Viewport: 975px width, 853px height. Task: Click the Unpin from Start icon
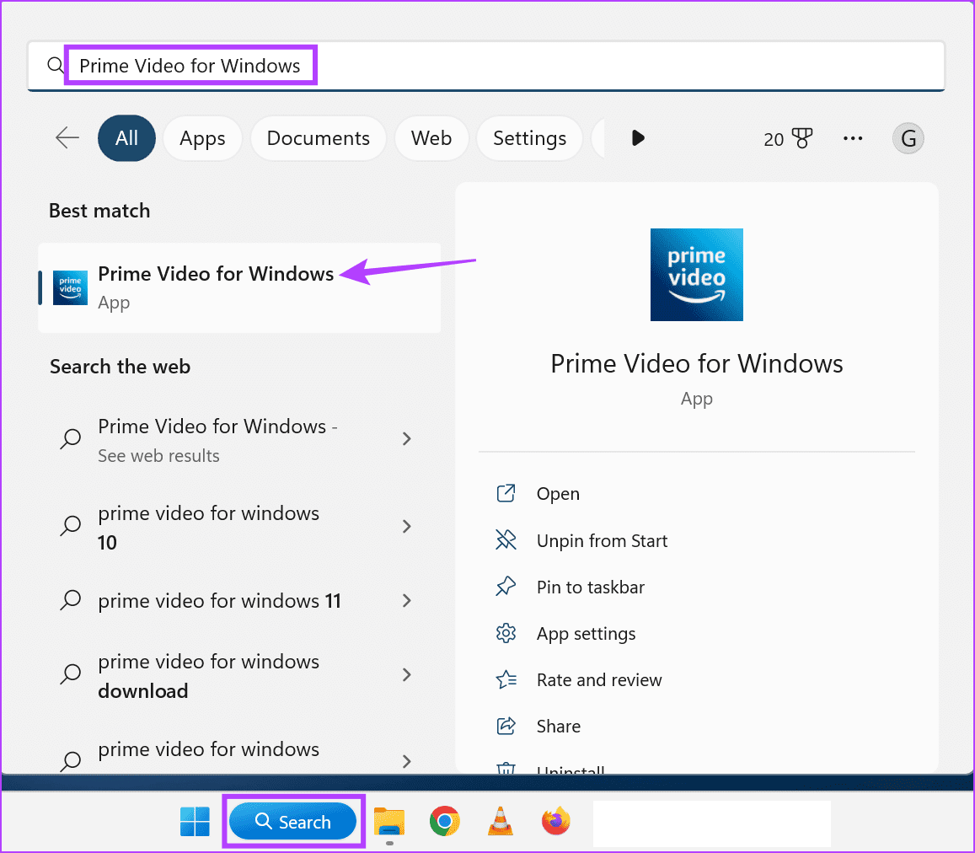506,540
